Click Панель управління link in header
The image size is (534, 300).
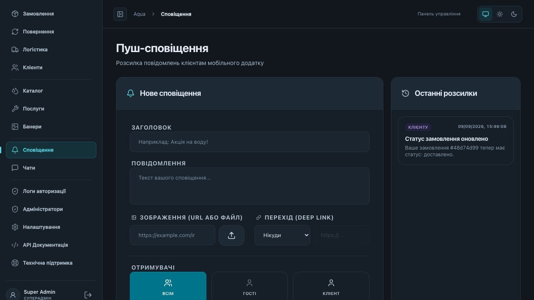[439, 14]
